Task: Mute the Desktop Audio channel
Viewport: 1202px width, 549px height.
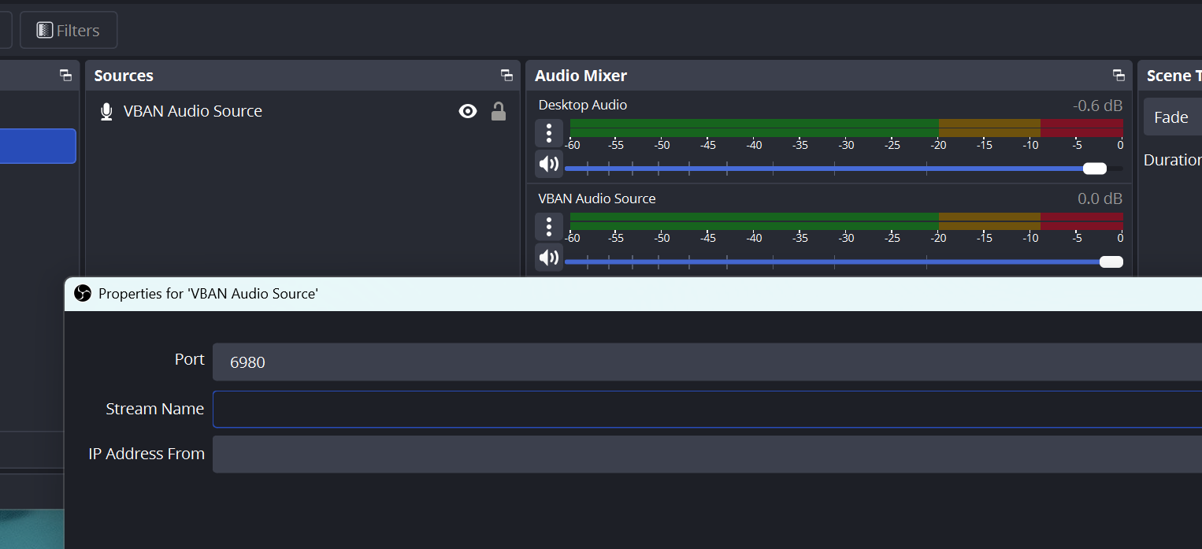Action: point(549,164)
